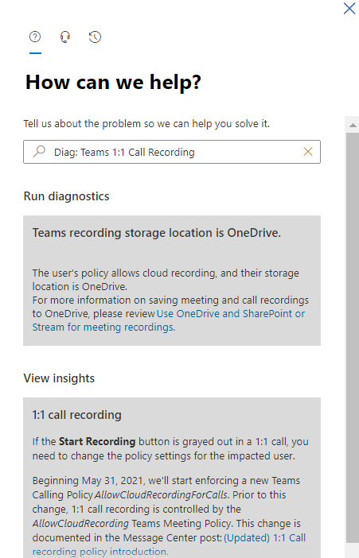Click the 'Tell us about the problem' prompt text
359x558 pixels.
(146, 124)
